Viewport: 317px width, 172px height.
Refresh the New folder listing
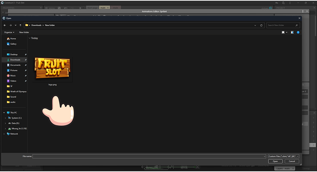point(261,25)
